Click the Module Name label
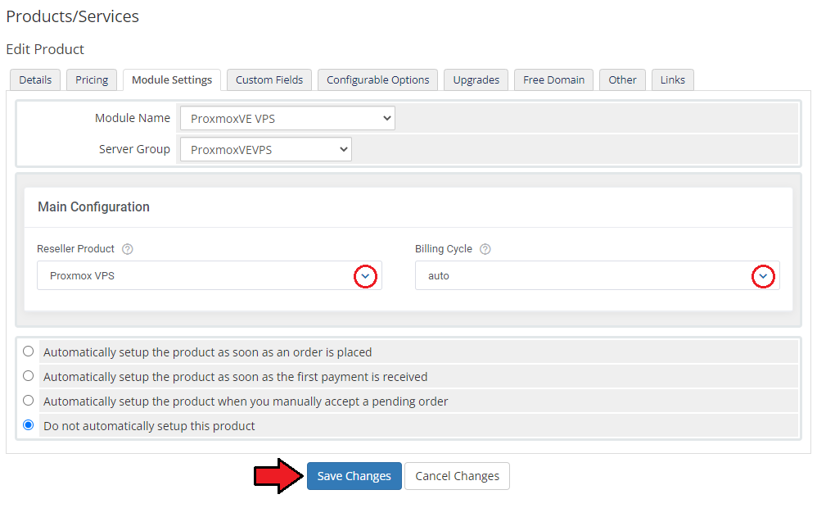Image resolution: width=817 pixels, height=508 pixels. point(133,118)
